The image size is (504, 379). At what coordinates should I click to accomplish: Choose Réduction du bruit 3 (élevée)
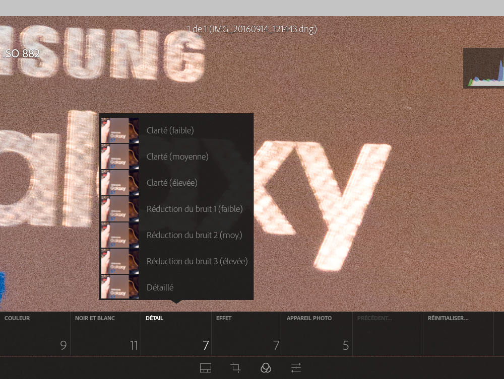(x=176, y=261)
